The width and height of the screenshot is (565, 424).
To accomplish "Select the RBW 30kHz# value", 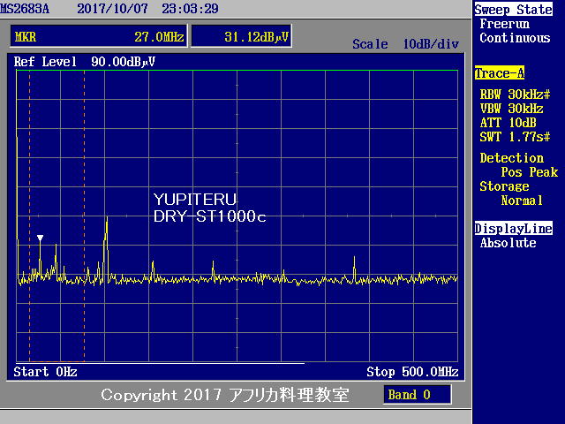I will click(x=515, y=95).
